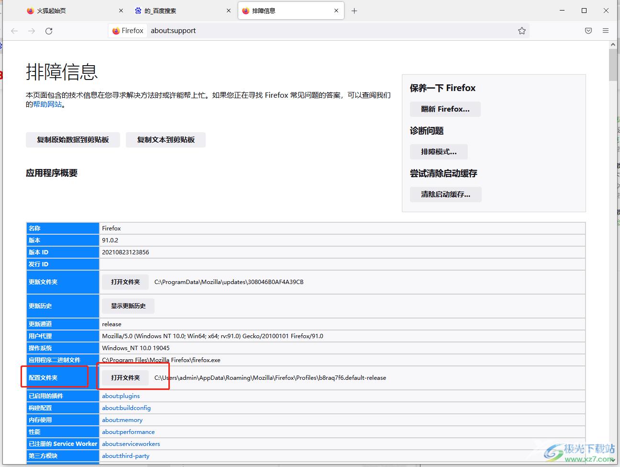
Task: Click the scrollbar down arrow
Action: (x=613, y=459)
